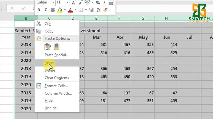Select the Format Painter brush
Image resolution: width=213 pixels, height=119 pixels.
click(x=105, y=10)
